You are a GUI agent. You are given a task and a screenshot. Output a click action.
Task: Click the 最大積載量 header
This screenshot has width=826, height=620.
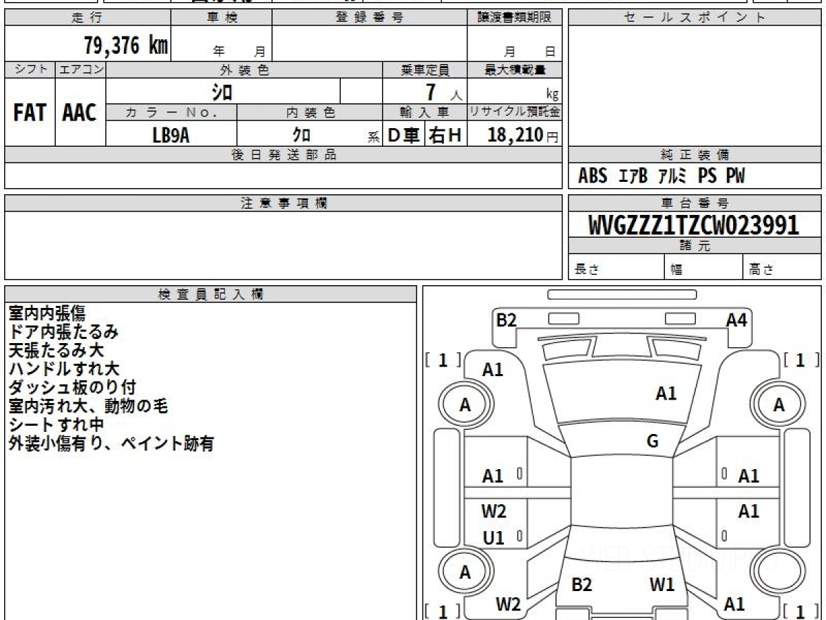tap(515, 70)
